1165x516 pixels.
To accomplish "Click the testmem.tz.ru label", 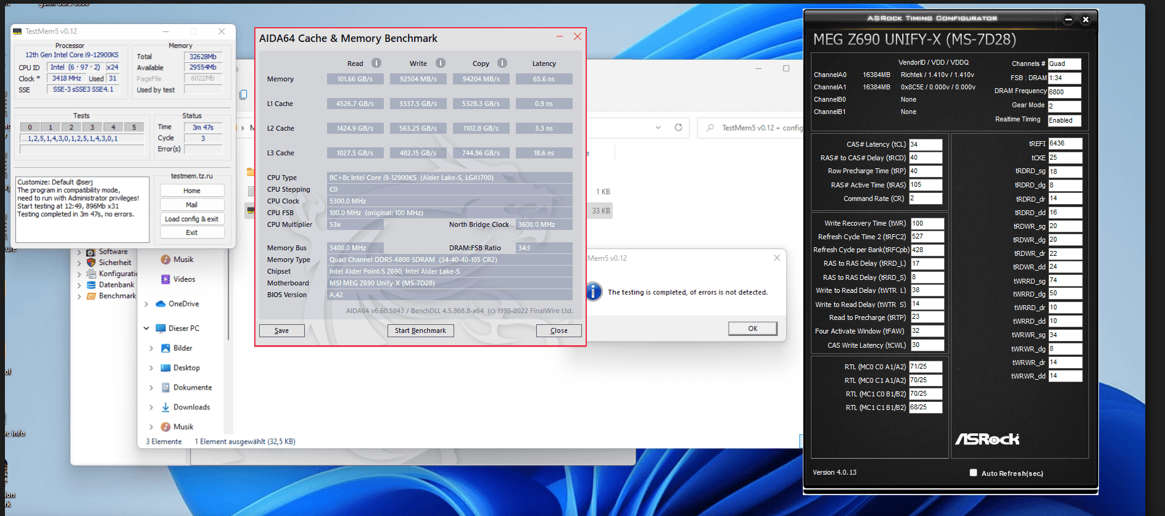I will 192,176.
